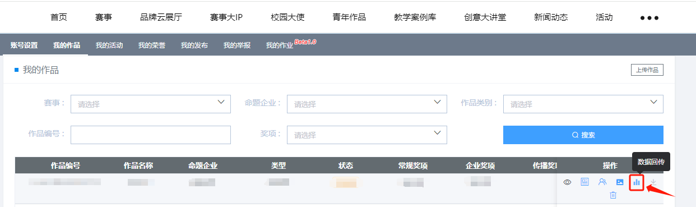Select 教学案例库 navigation item
Viewport: 696px width, 207px height.
415,17
